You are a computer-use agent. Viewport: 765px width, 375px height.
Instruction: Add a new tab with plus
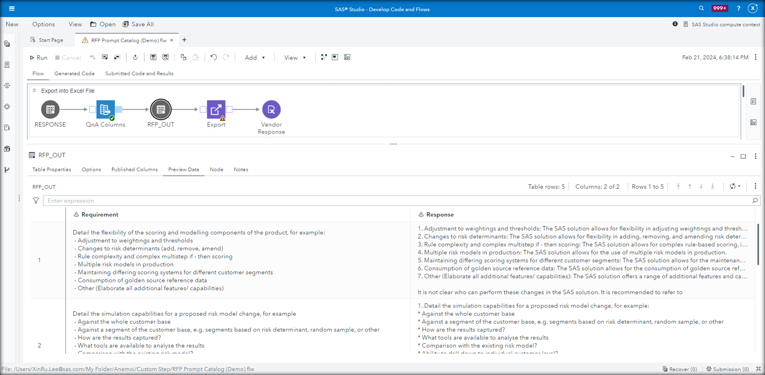pos(184,40)
